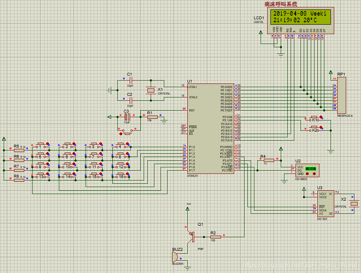Decrease DS18B20 temperature with left arrow button
Image resolution: width=361 pixels, height=273 pixels.
tap(307, 174)
